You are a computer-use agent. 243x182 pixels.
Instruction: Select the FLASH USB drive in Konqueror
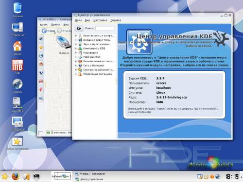64,43
